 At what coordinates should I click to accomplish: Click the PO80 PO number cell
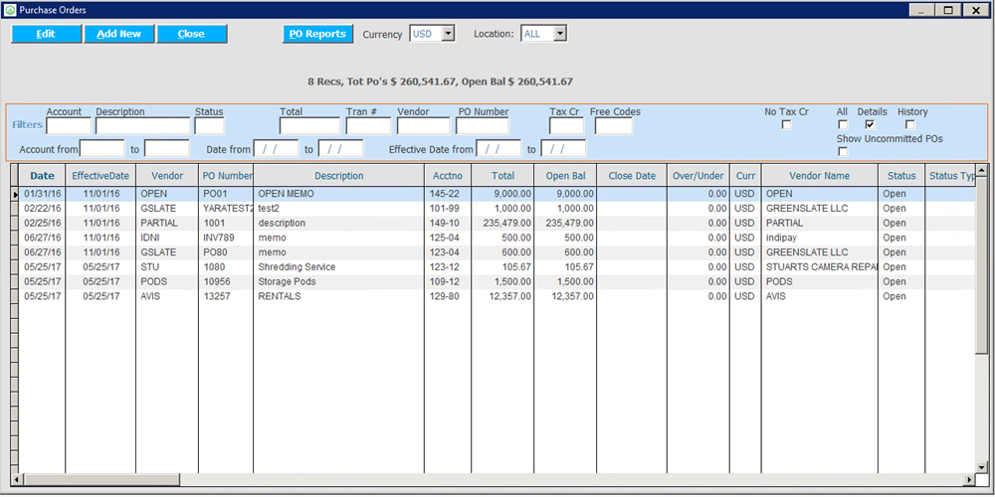pos(227,252)
